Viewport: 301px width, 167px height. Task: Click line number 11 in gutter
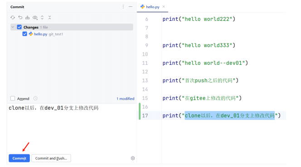145,63
